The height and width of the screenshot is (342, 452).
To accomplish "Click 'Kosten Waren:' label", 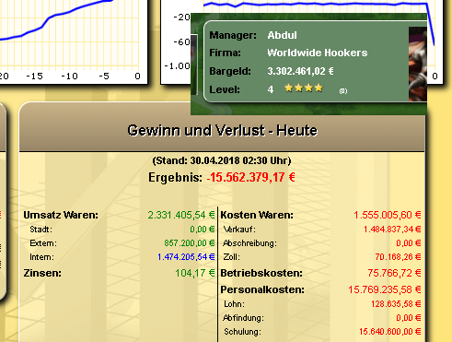I will pyautogui.click(x=257, y=215).
